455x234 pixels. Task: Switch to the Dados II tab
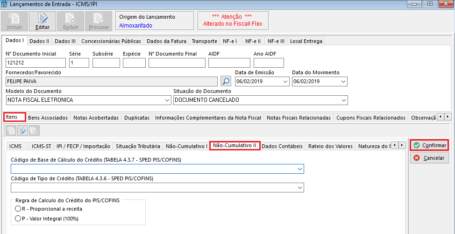(x=39, y=41)
